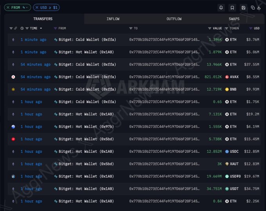Screen dimensions: 266x211
Task: Switch to the INFLOW tab
Action: tap(113, 19)
